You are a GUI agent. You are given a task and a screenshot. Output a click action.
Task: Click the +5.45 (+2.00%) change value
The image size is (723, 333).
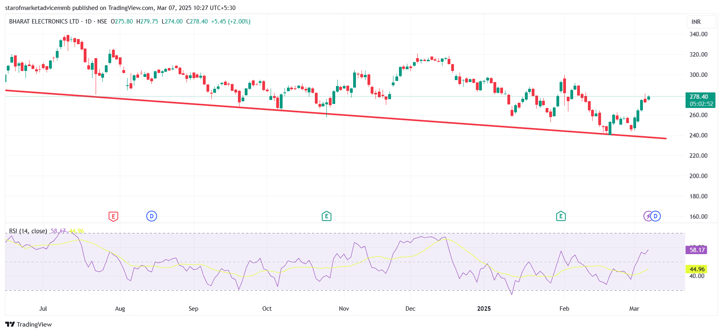click(231, 22)
